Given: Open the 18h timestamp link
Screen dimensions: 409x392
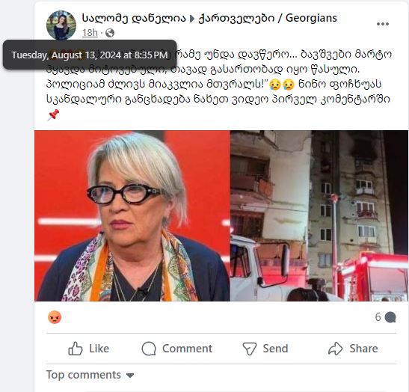Looking at the screenshot, I should pos(90,33).
